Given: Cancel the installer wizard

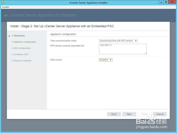Looking at the screenshot, I should [x=160, y=114].
